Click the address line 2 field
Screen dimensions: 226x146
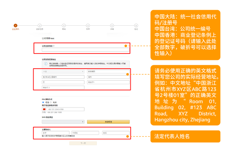point(63,88)
